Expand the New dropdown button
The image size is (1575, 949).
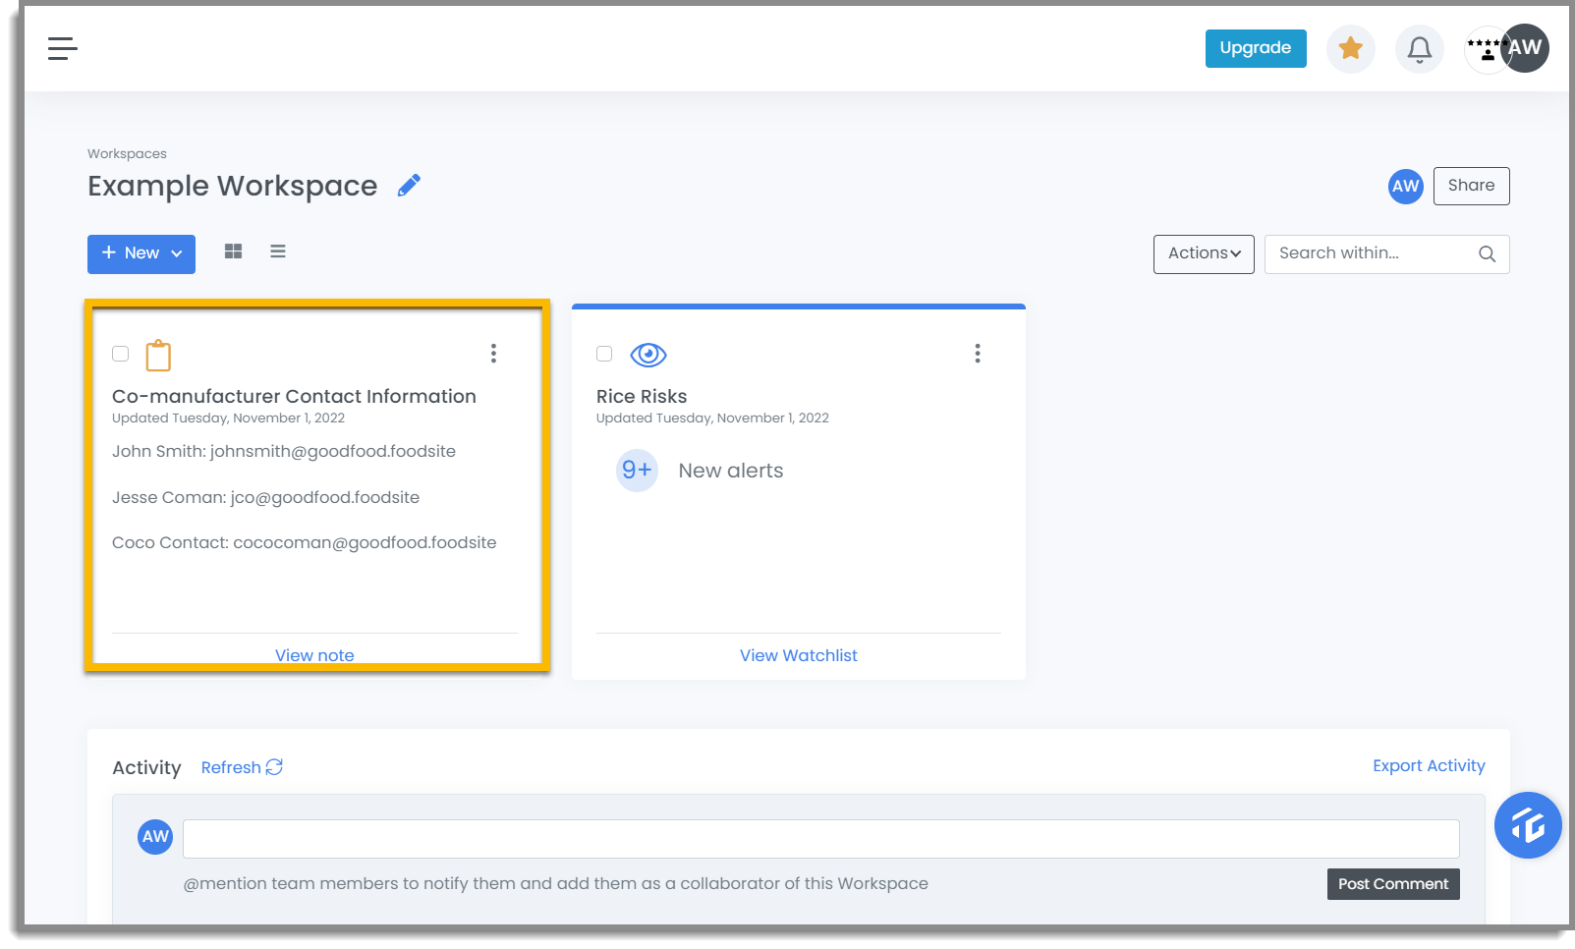coord(141,253)
